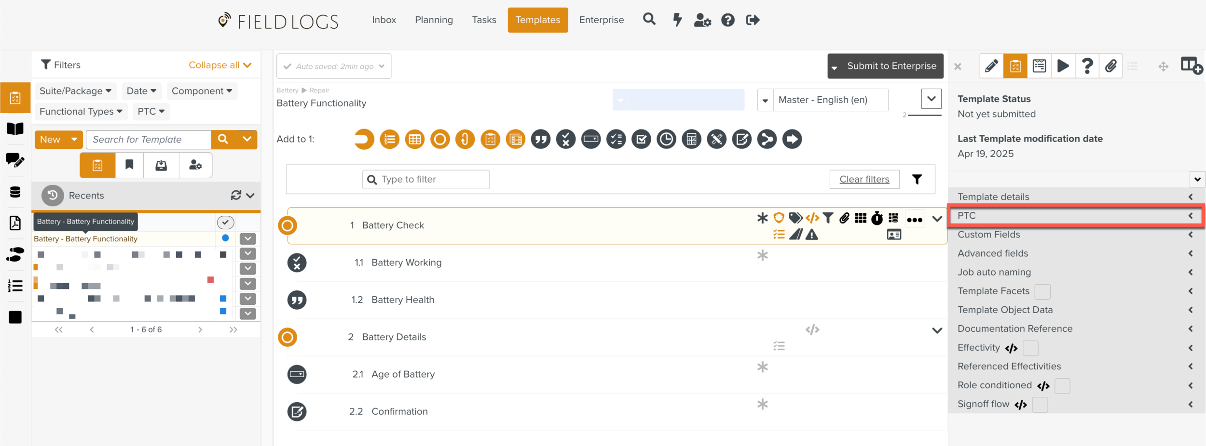Enable the Signoff flow checkbox
The image size is (1206, 446).
(1040, 405)
